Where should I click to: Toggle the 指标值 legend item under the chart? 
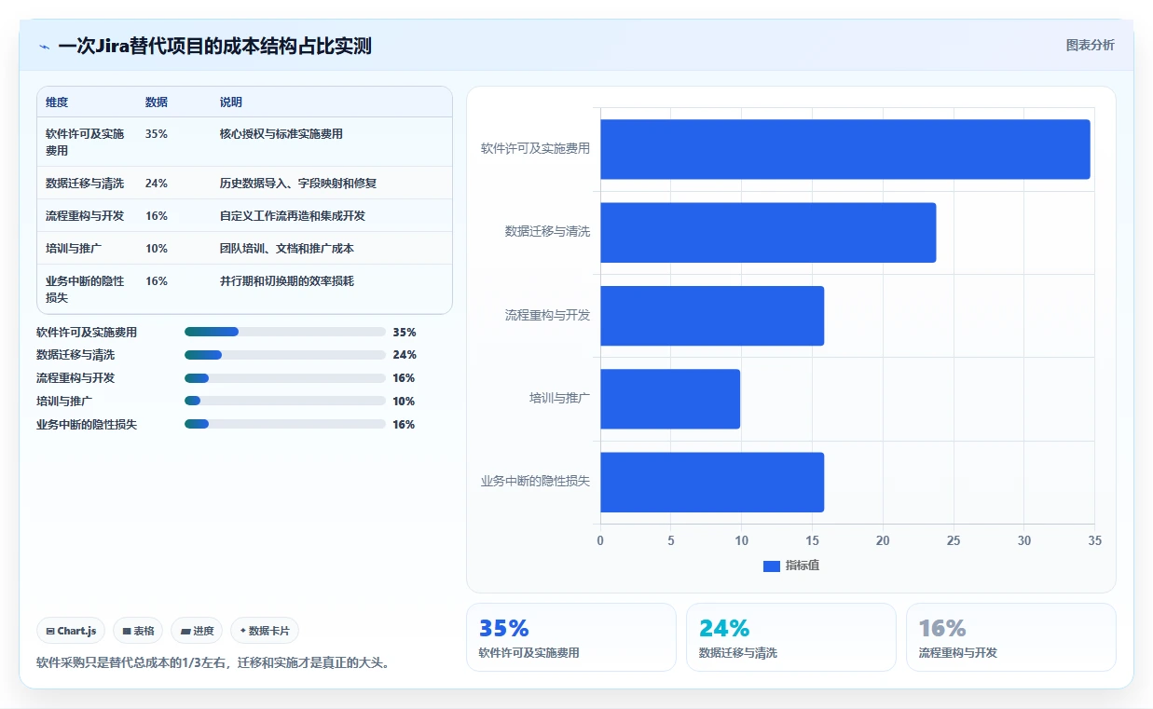tap(790, 566)
